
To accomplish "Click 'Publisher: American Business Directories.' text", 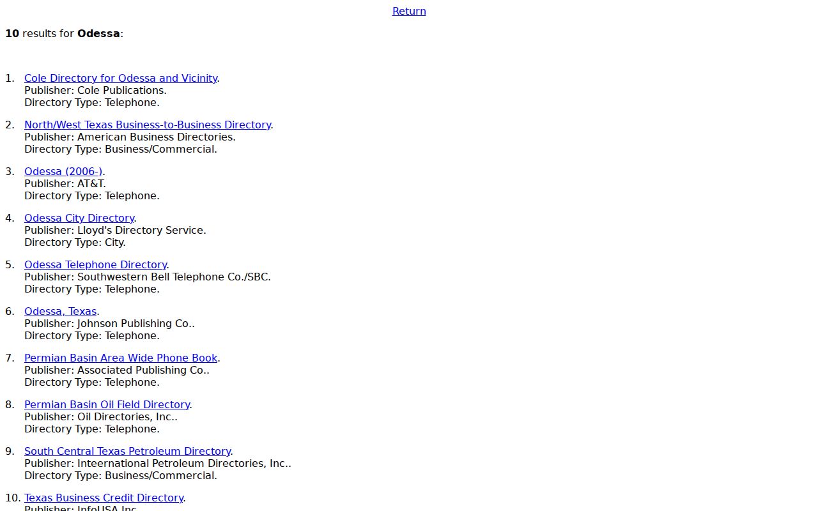I will (130, 137).
